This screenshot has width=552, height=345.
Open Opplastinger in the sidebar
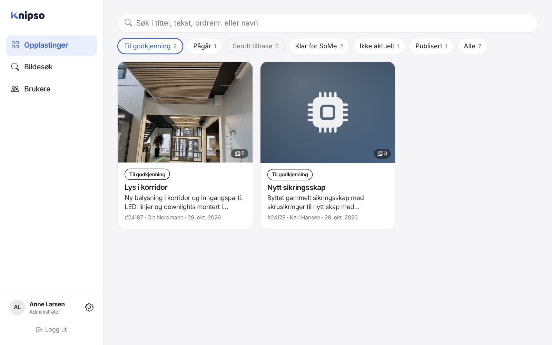[51, 45]
